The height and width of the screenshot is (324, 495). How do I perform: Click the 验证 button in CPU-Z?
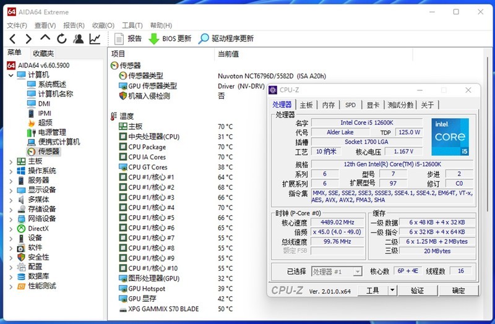(x=417, y=291)
